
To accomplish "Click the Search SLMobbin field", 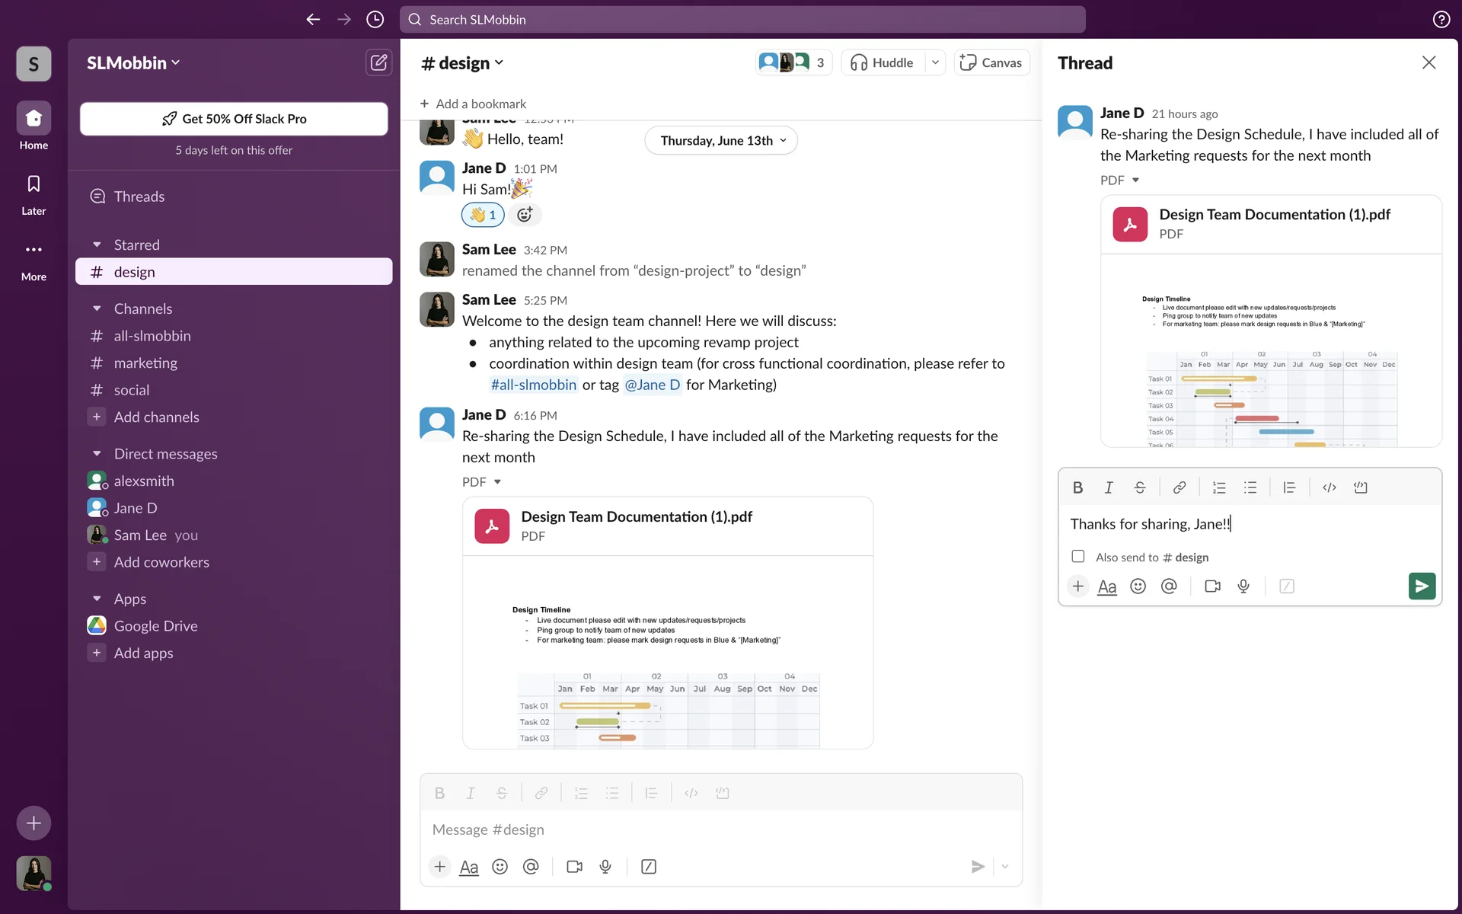I will (x=742, y=20).
